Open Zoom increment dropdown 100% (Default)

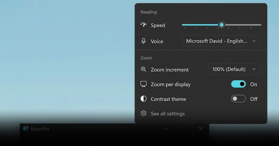point(235,69)
